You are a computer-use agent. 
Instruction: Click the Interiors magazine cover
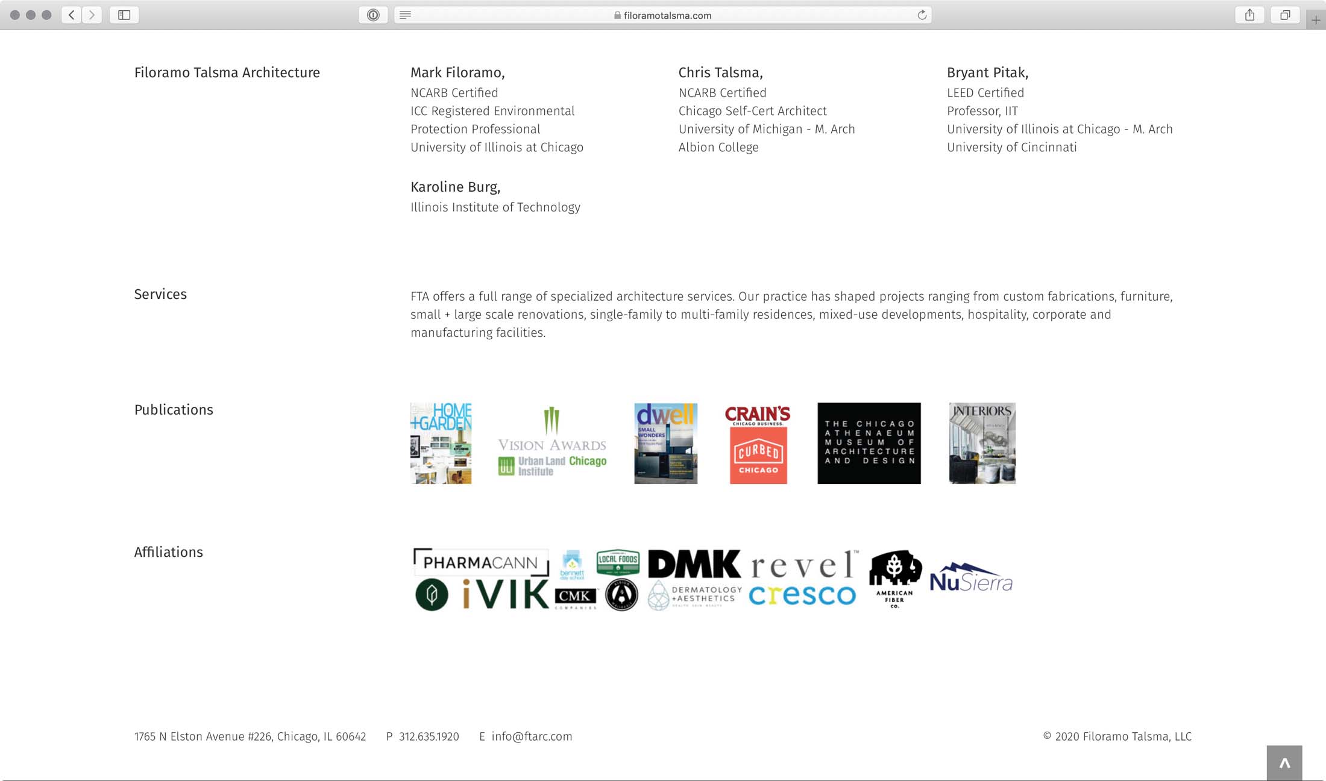(x=982, y=443)
